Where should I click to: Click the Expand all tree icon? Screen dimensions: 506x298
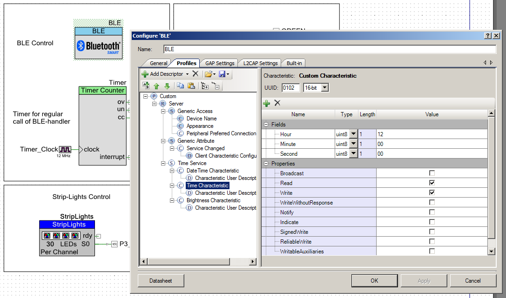(205, 86)
